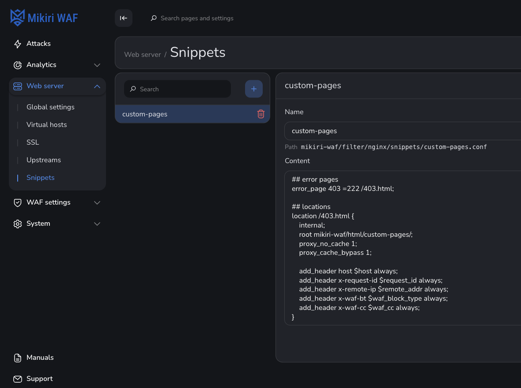Open Global settings submenu item
The image size is (521, 388).
tap(50, 107)
